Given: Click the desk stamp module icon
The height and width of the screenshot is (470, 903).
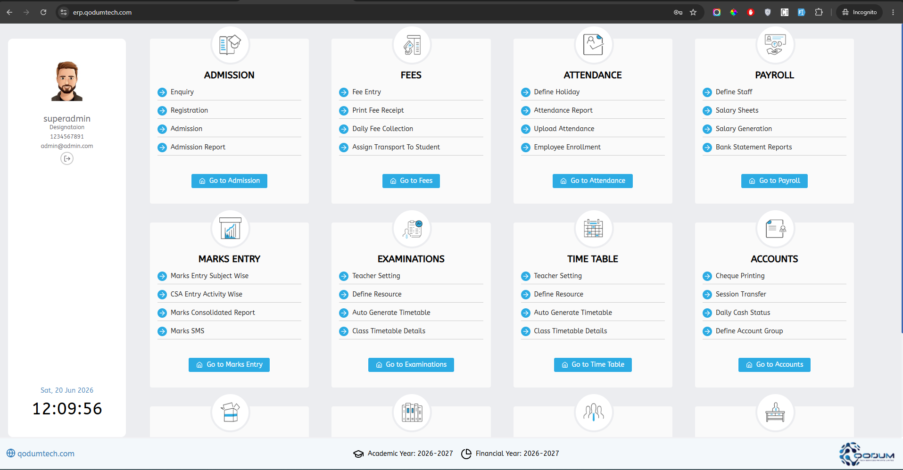Looking at the screenshot, I should point(775,413).
